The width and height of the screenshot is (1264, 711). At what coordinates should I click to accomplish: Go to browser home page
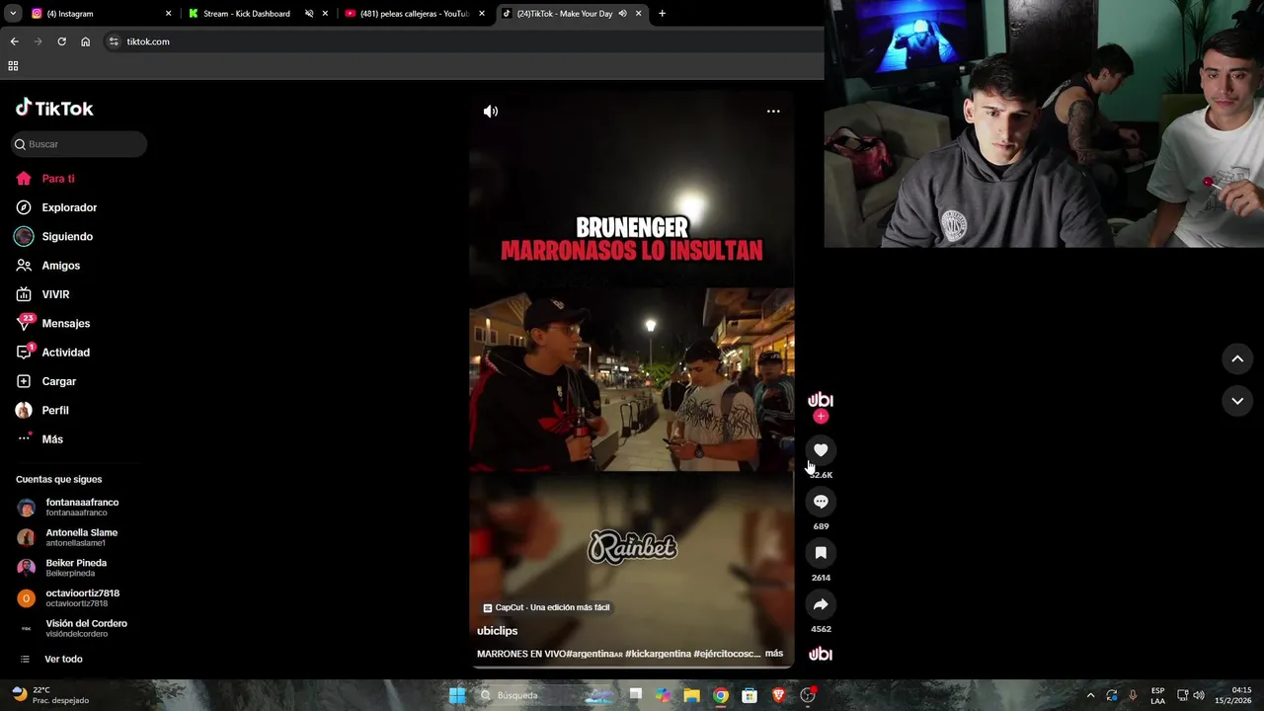[x=86, y=41]
